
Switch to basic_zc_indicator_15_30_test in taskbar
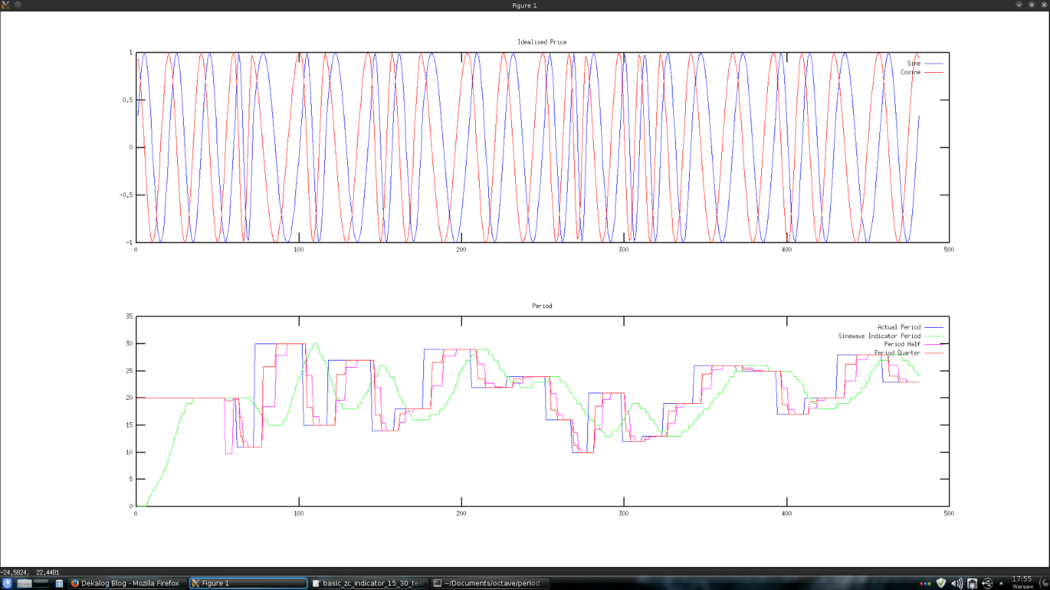point(367,583)
